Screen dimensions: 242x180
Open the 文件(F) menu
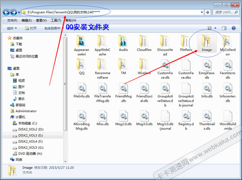click(x=12, y=20)
